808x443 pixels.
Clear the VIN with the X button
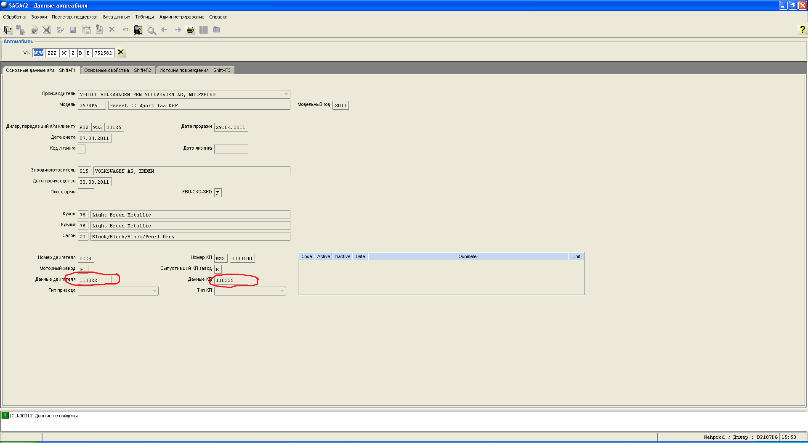point(121,53)
